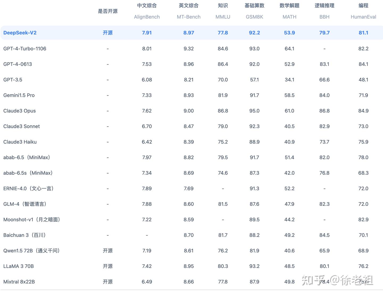Click the 编程 header label
Image resolution: width=383 pixels, height=296 pixels.
click(x=363, y=6)
